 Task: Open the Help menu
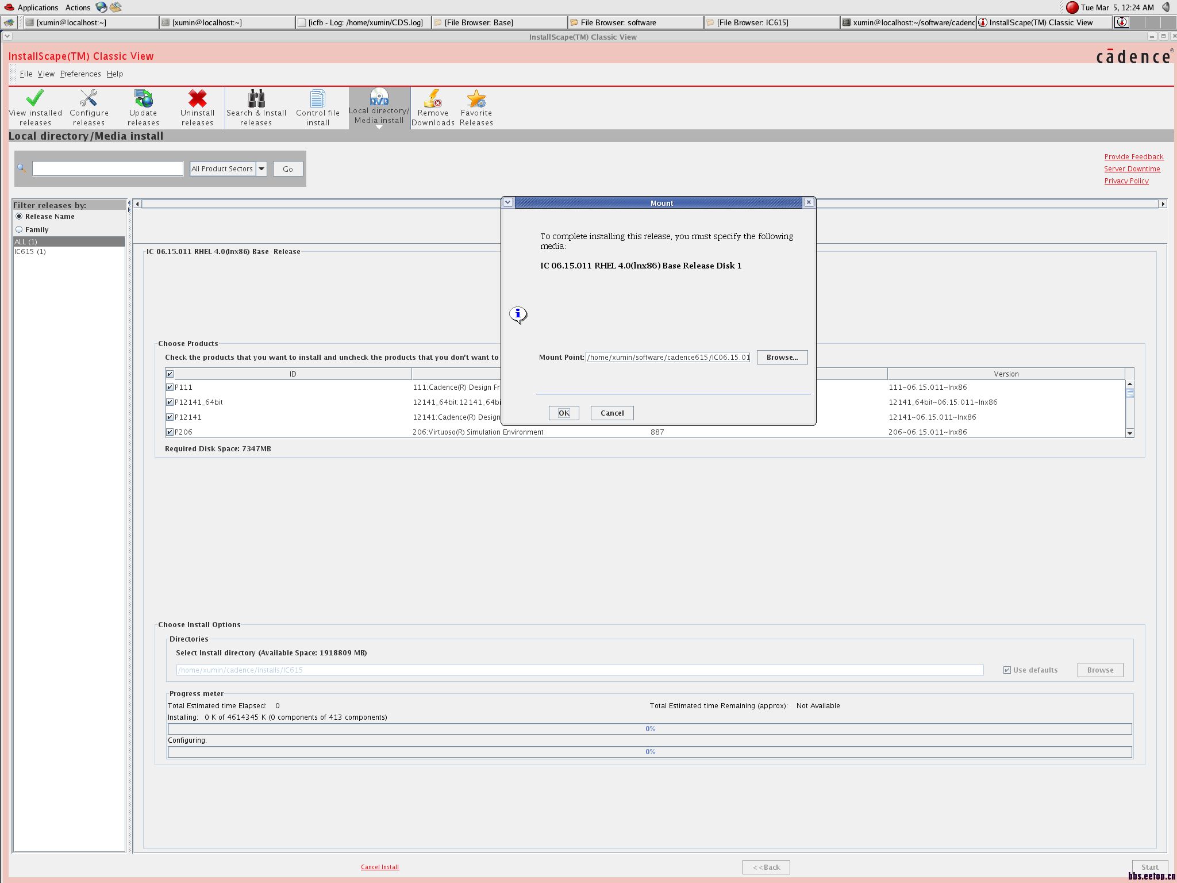tap(115, 74)
